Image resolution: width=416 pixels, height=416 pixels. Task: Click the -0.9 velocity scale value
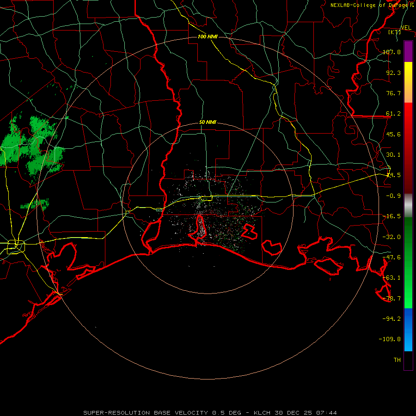tap(393, 196)
